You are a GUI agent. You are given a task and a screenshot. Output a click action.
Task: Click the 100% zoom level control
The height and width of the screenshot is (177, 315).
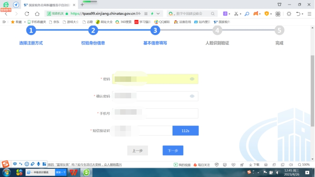tap(304, 165)
